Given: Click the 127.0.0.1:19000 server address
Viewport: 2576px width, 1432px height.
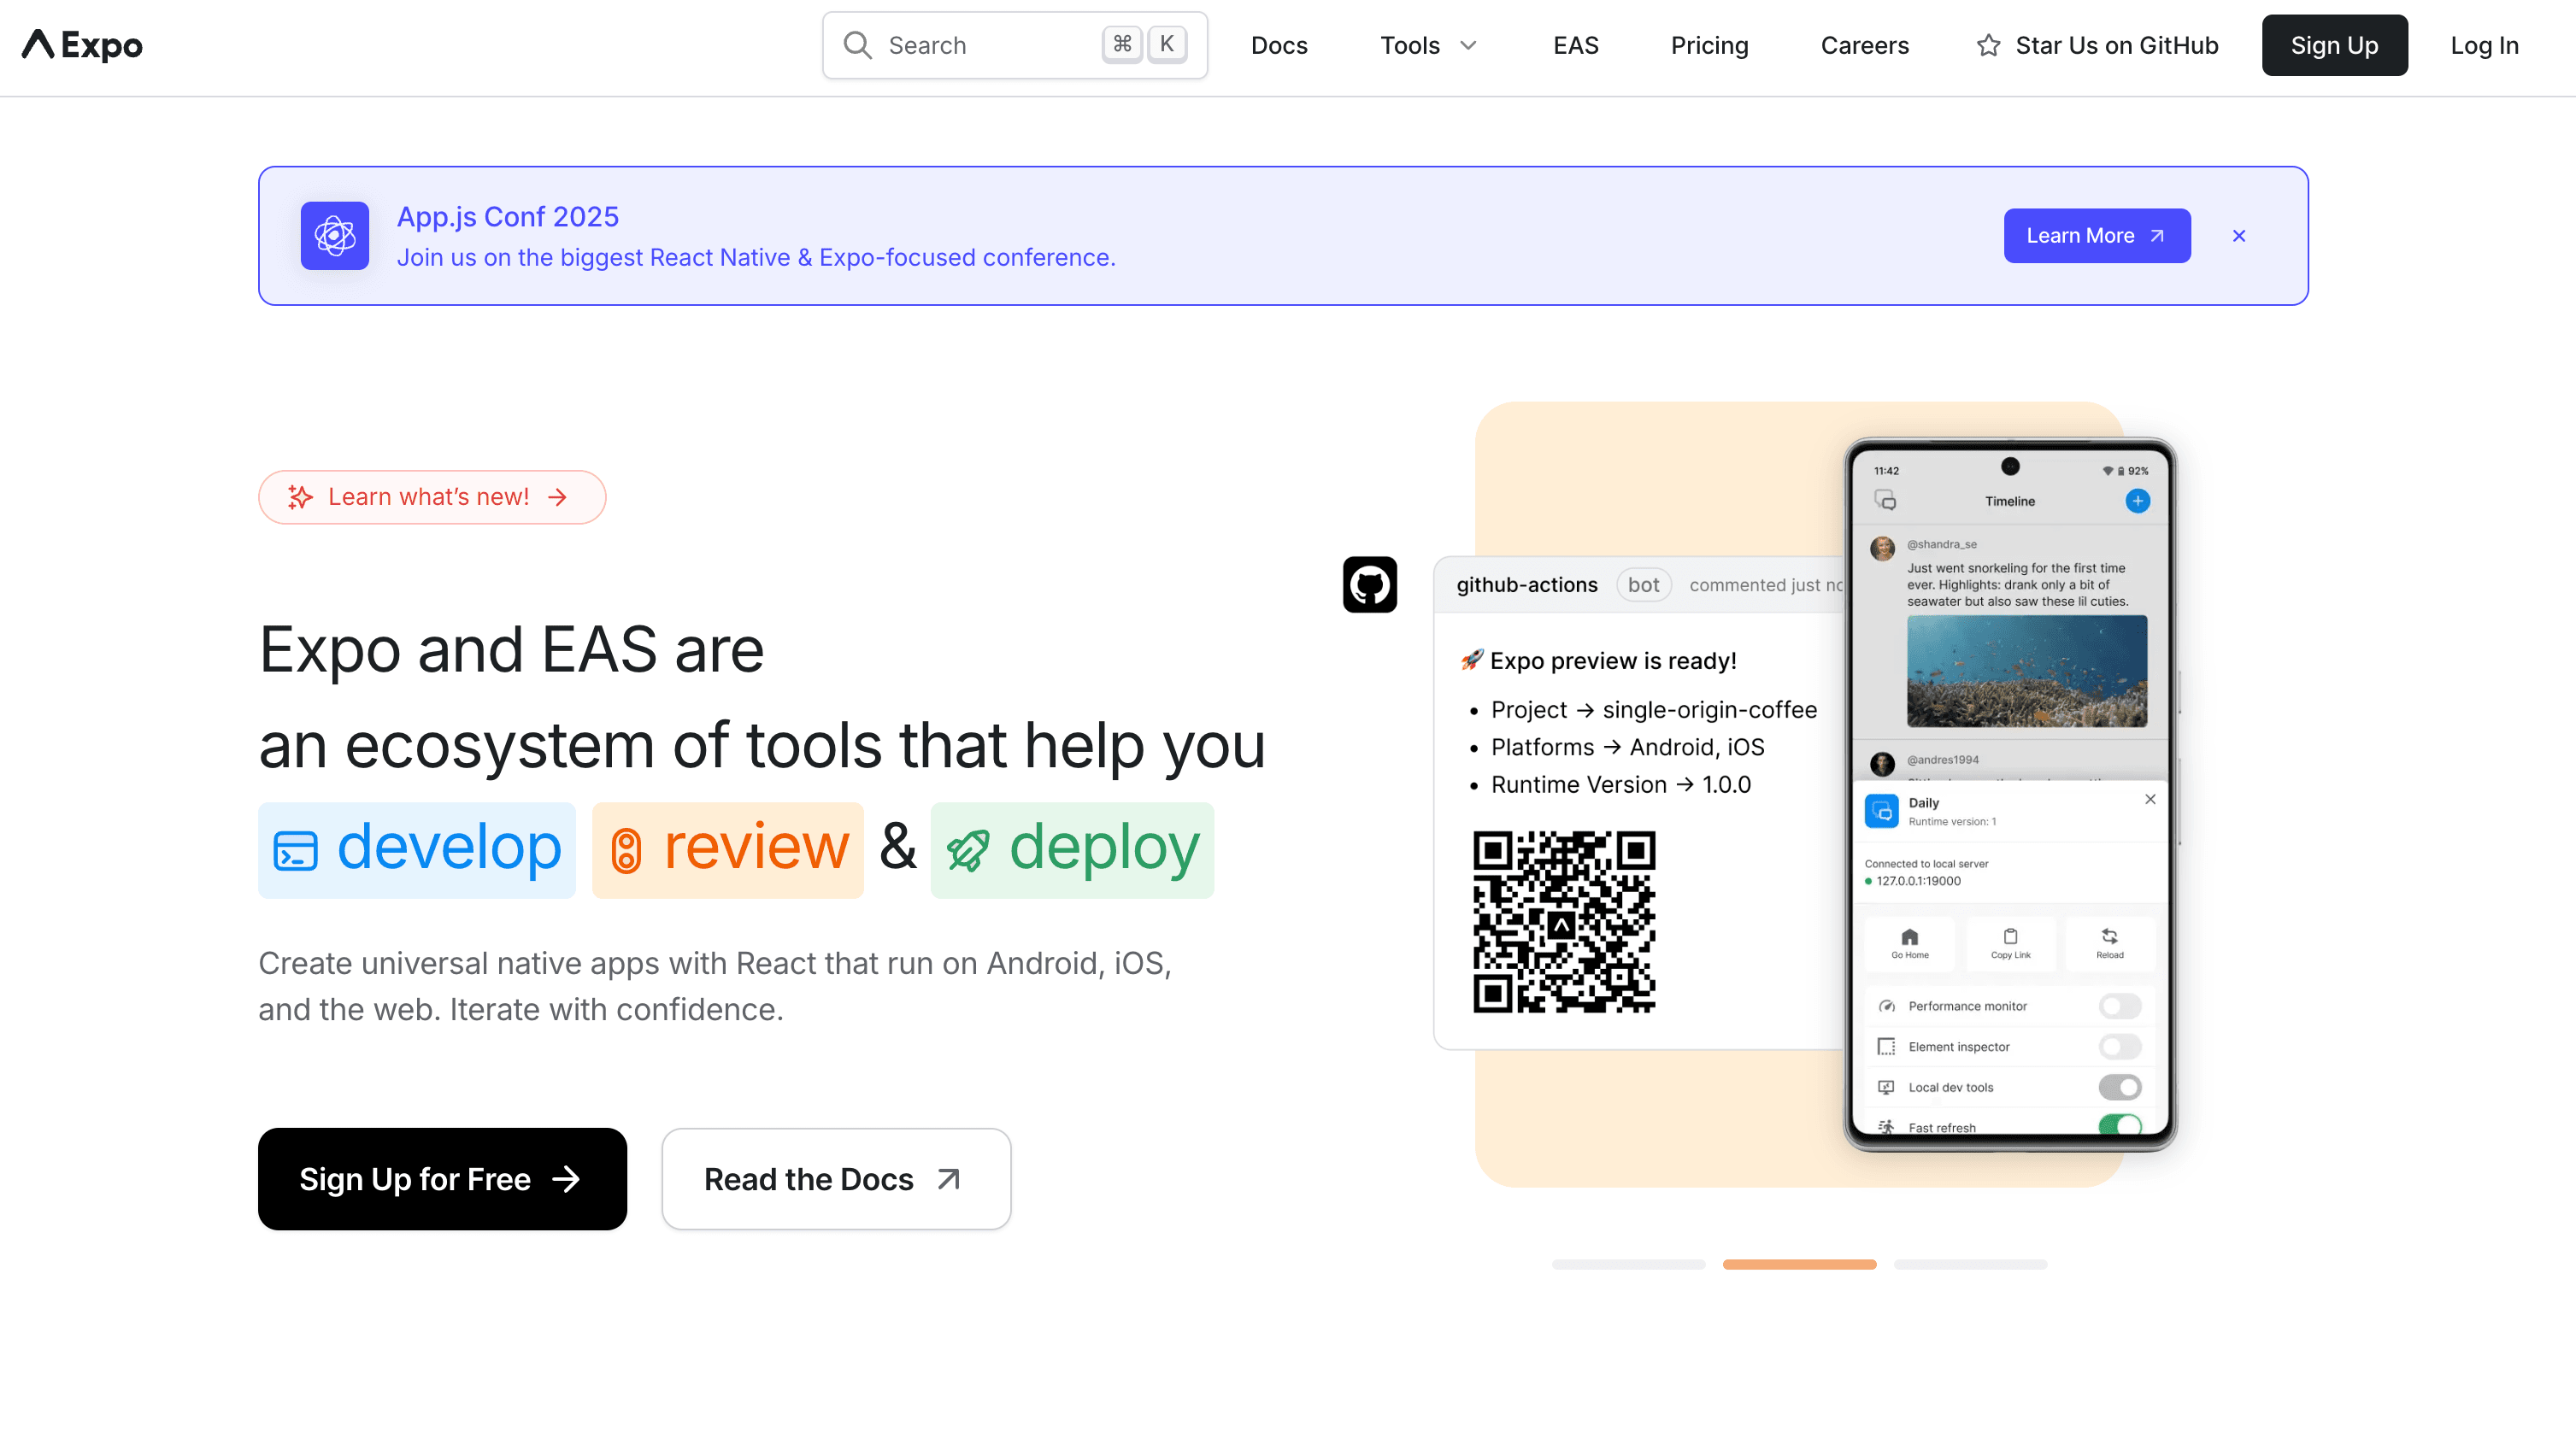Looking at the screenshot, I should pos(1918,881).
